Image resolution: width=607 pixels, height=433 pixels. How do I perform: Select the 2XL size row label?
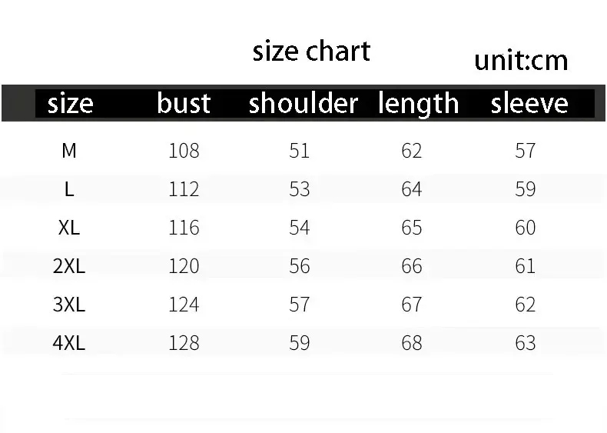pyautogui.click(x=69, y=266)
